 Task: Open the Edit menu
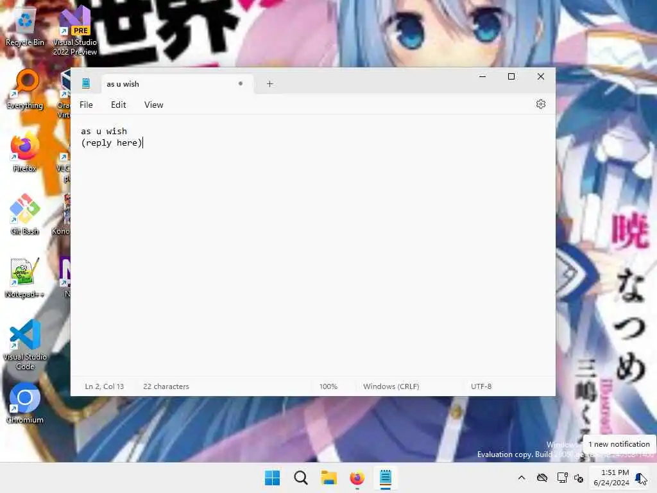[118, 105]
